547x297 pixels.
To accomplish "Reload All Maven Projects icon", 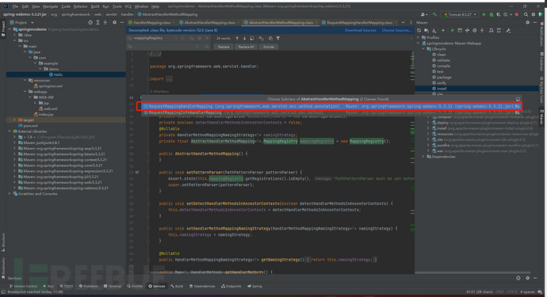I will coord(419,30).
